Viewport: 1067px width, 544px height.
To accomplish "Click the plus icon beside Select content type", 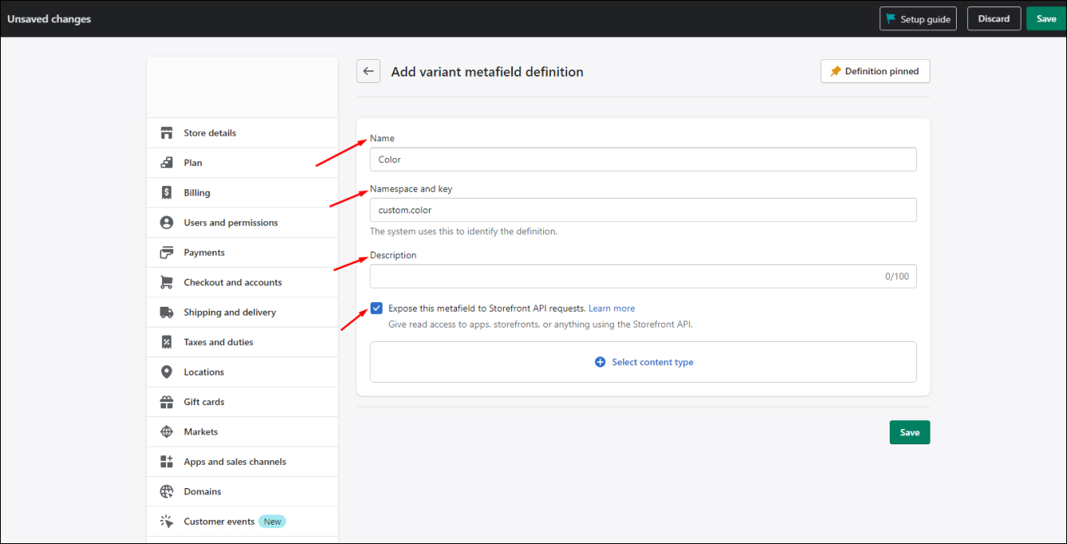I will (x=601, y=362).
